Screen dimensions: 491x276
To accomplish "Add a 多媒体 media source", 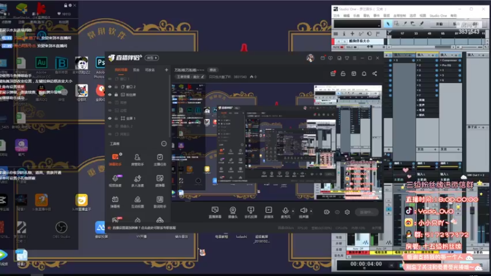I will tap(269, 212).
